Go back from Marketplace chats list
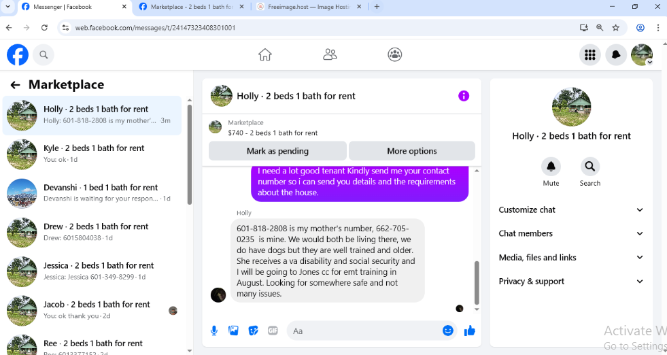The image size is (667, 355). click(16, 85)
